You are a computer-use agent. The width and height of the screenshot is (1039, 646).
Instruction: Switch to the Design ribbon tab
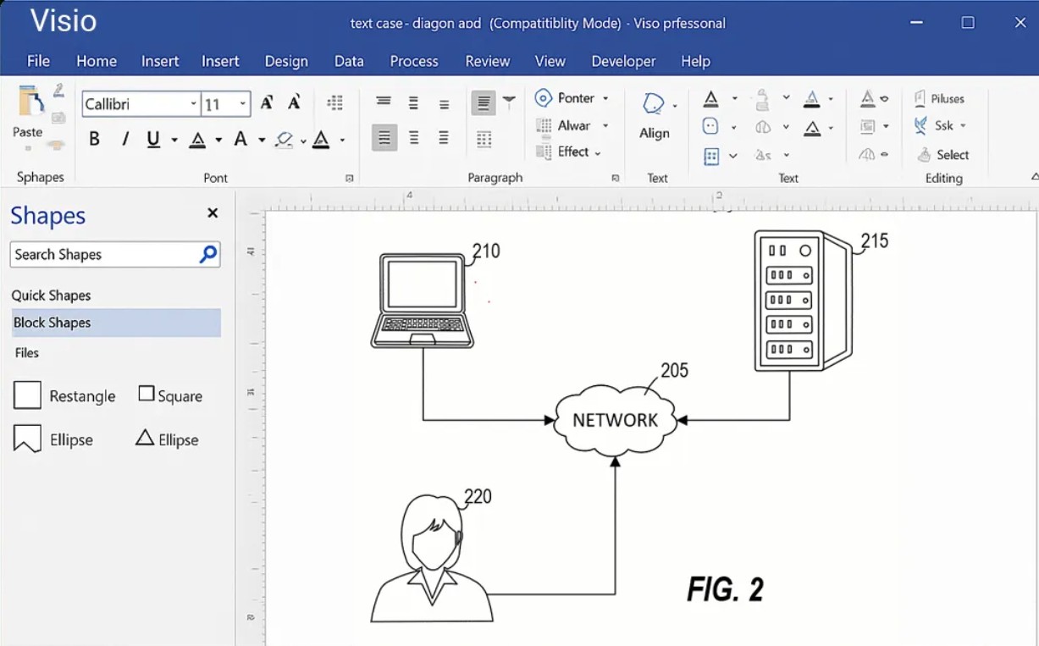286,61
